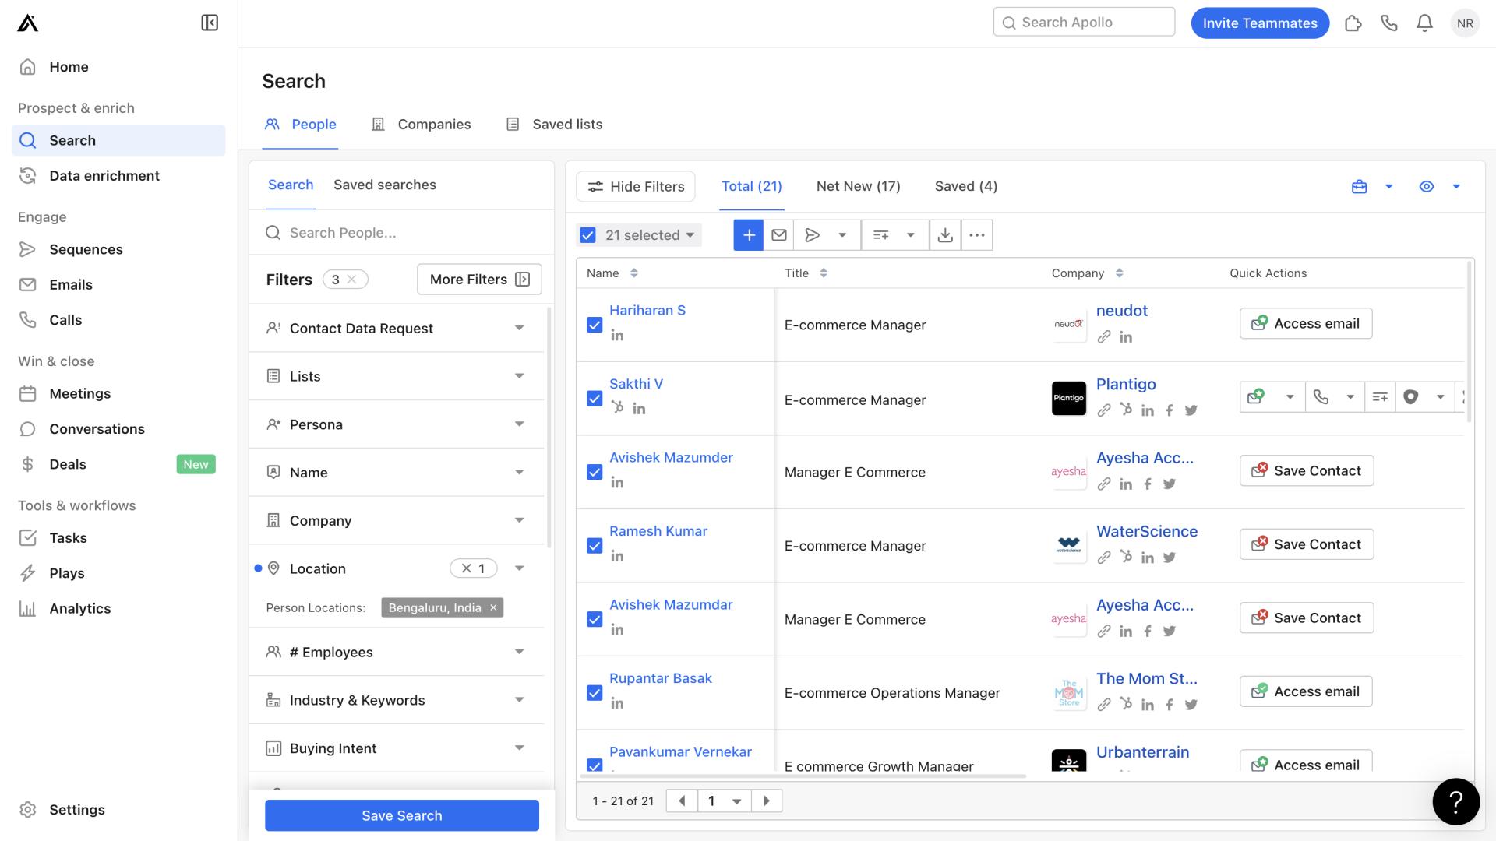Screen dimensions: 1496x841
Task: Uncheck Rupantar Basak row checkbox
Action: click(595, 693)
